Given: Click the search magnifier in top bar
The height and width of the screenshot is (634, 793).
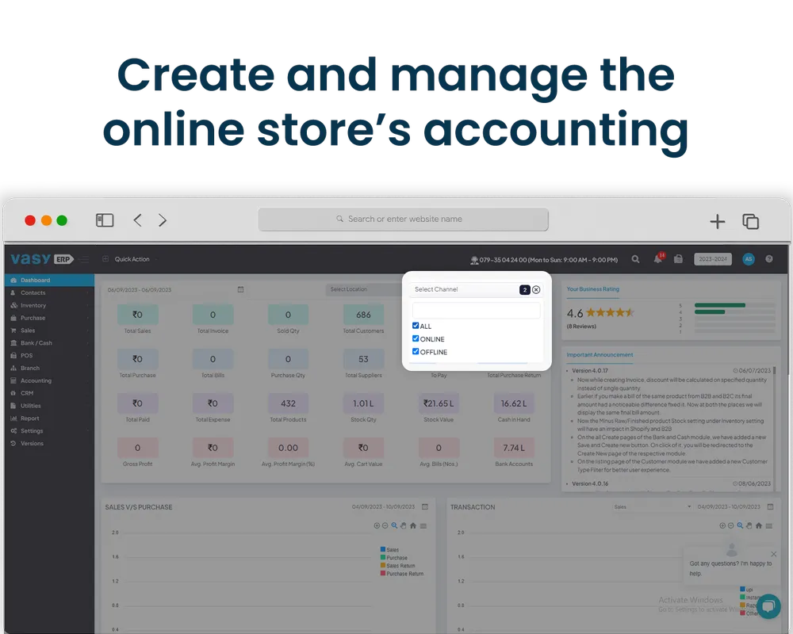Looking at the screenshot, I should point(635,259).
